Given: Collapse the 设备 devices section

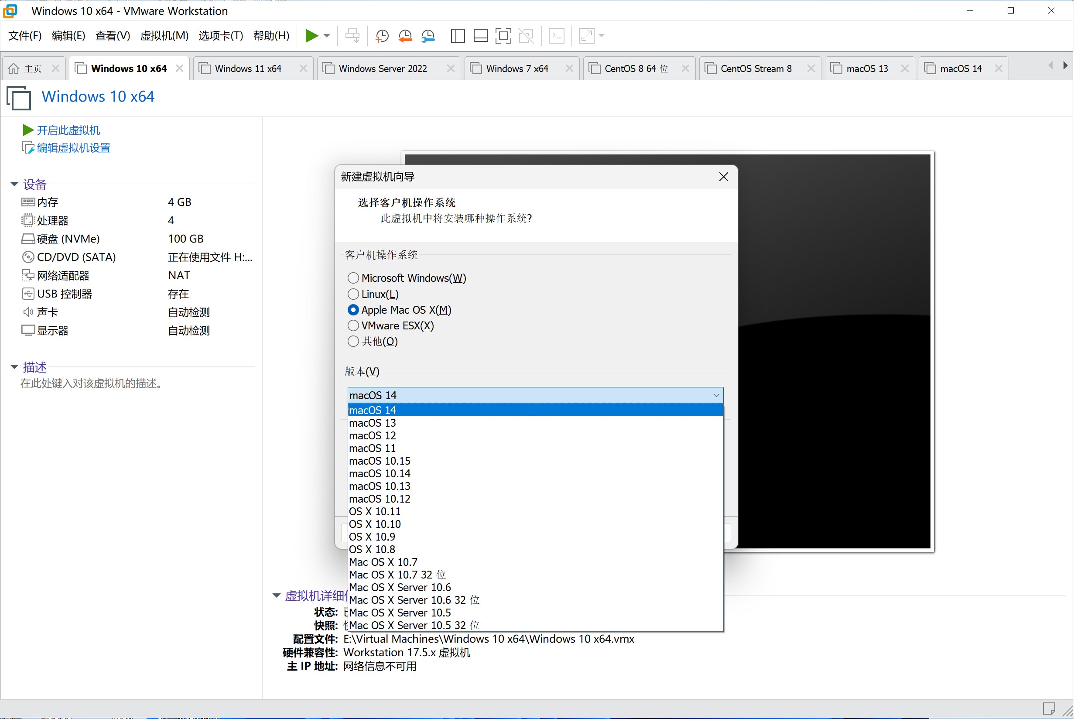Looking at the screenshot, I should 14,185.
